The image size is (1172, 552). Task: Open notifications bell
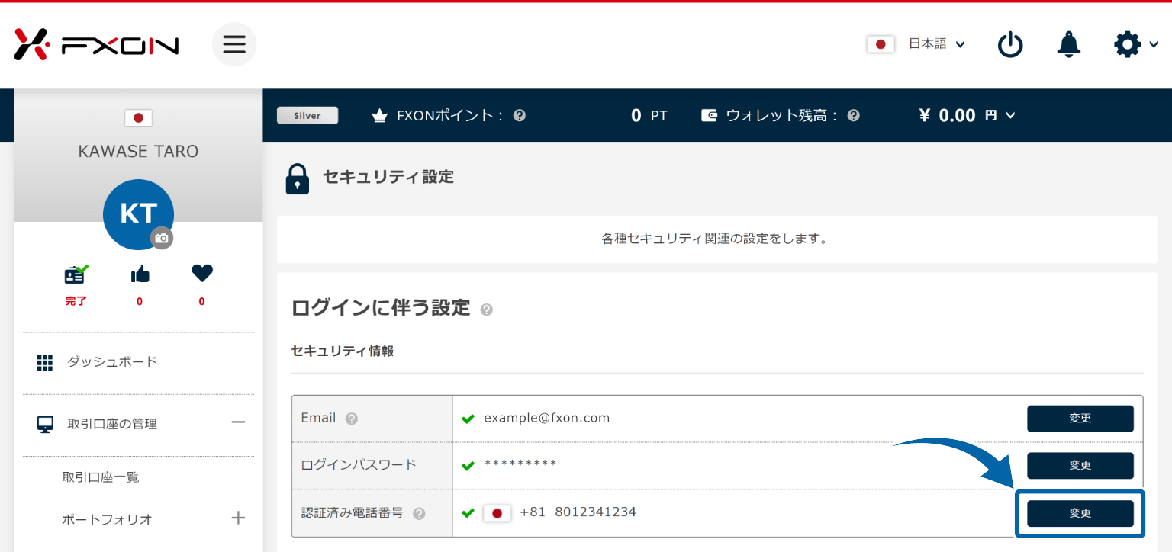click(x=1069, y=44)
